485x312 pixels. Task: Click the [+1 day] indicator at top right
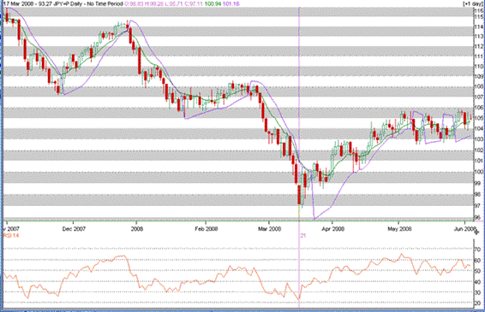pyautogui.click(x=473, y=3)
